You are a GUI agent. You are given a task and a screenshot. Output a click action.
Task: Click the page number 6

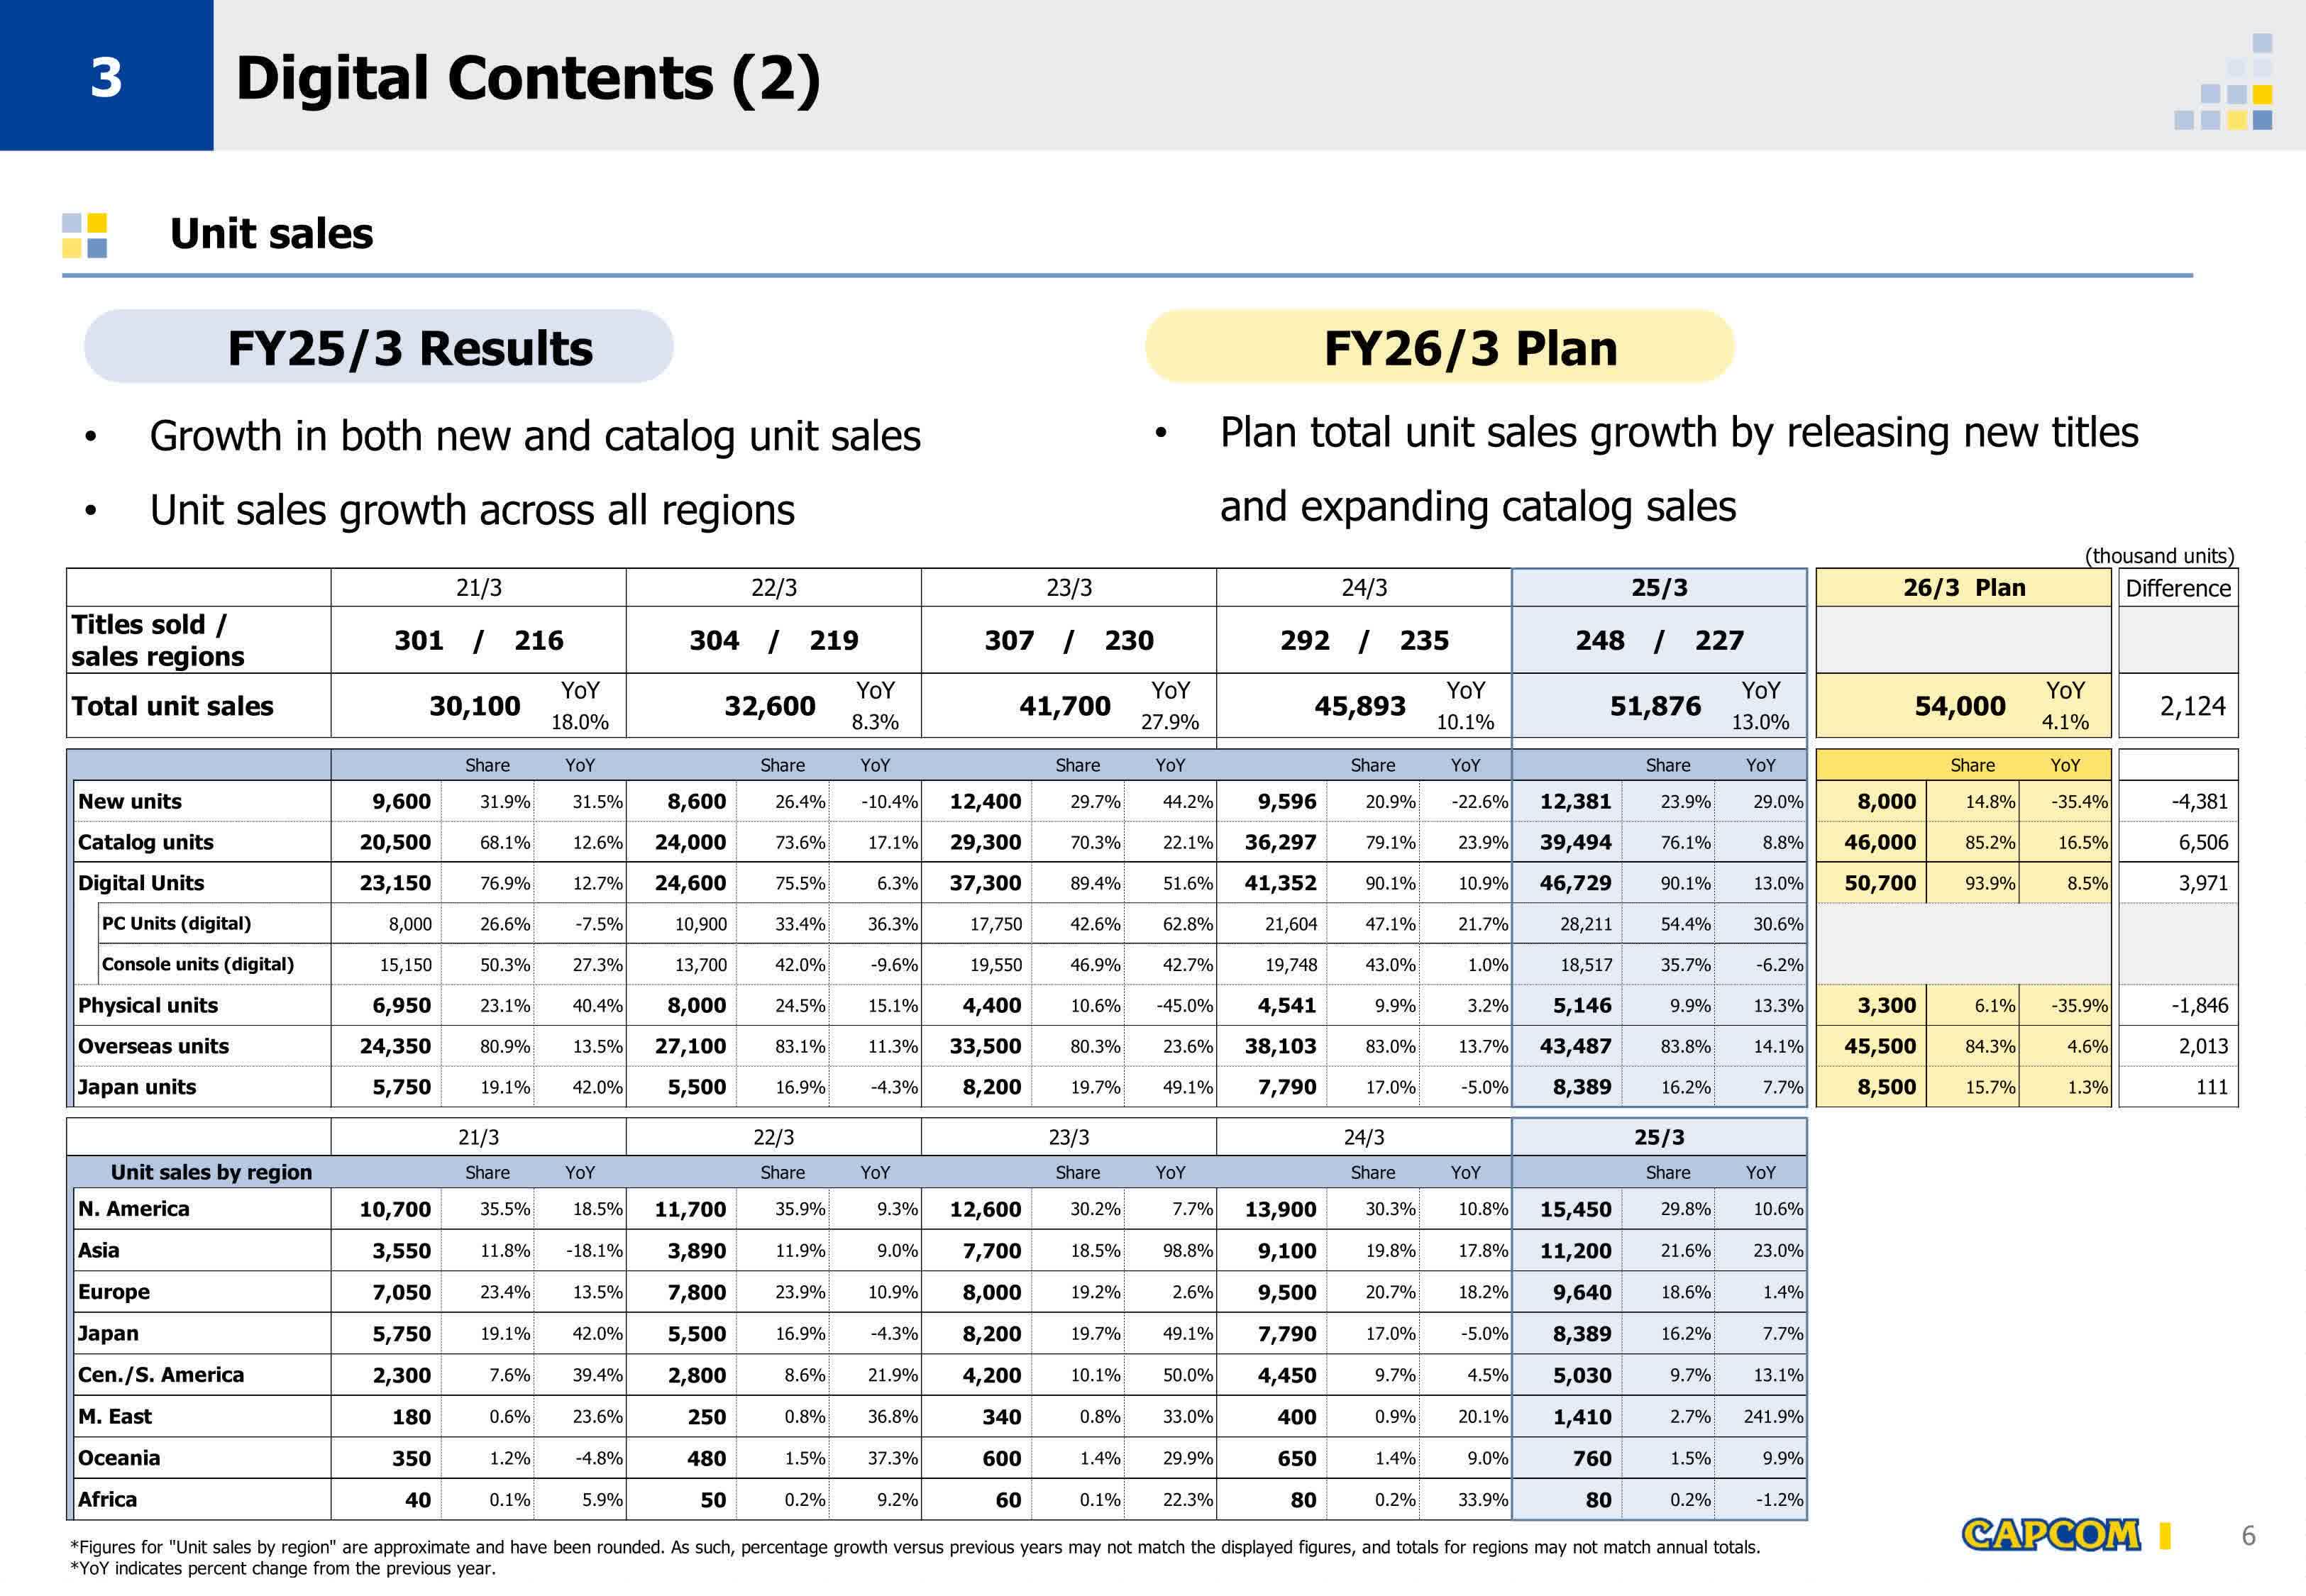coord(2248,1536)
